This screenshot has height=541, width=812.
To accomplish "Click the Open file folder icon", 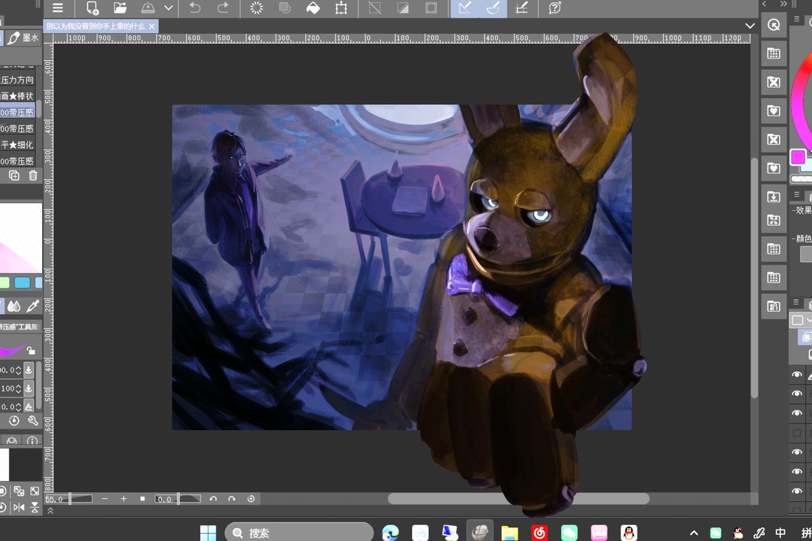I will click(120, 8).
